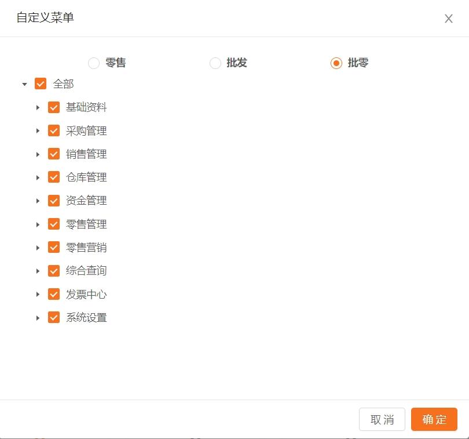This screenshot has width=469, height=439.
Task: Expand the 采购管理 node
Action: click(38, 130)
